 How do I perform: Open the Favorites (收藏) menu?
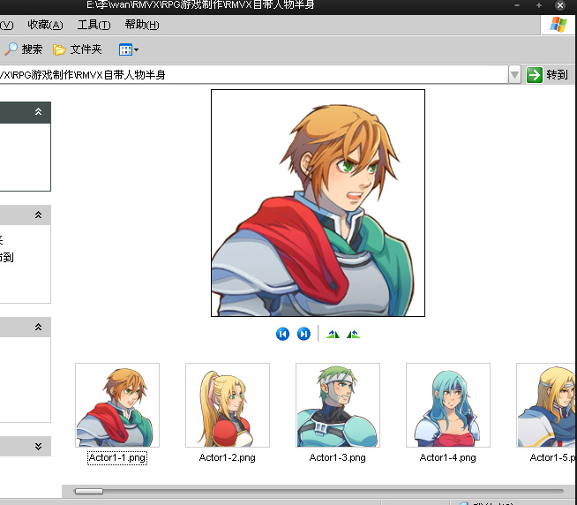[x=45, y=25]
